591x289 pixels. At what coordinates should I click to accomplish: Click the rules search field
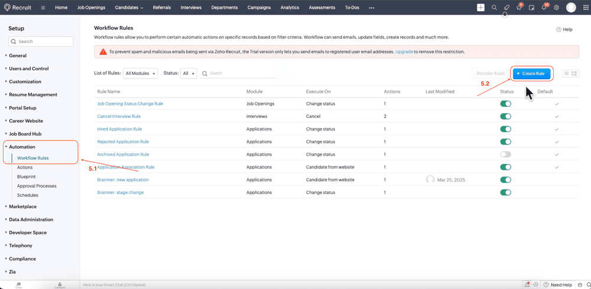(x=239, y=73)
